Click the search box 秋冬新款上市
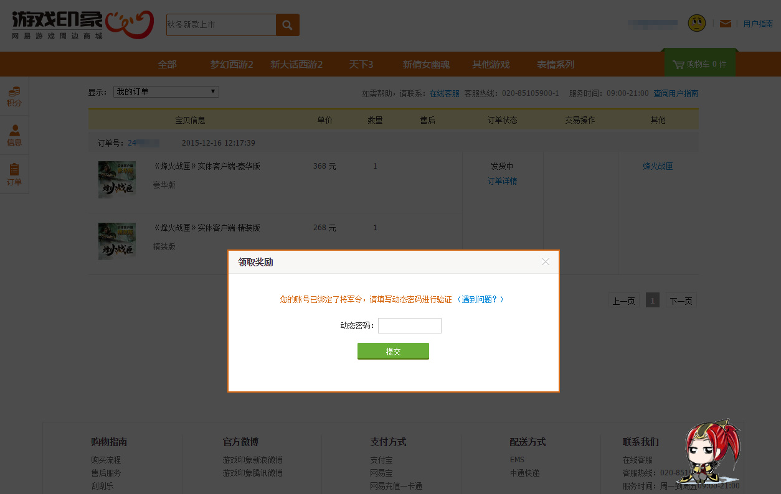This screenshot has width=781, height=494. (x=221, y=25)
